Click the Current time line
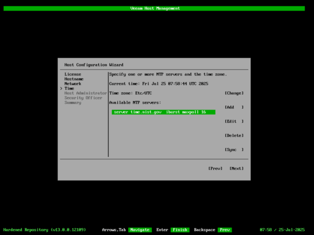The width and height of the screenshot is (314, 235). tap(159, 84)
